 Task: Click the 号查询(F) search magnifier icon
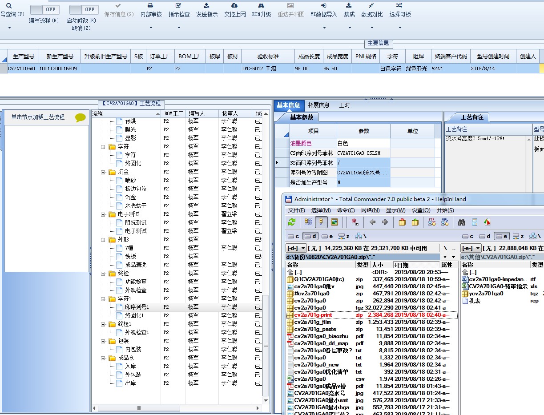click(9, 6)
